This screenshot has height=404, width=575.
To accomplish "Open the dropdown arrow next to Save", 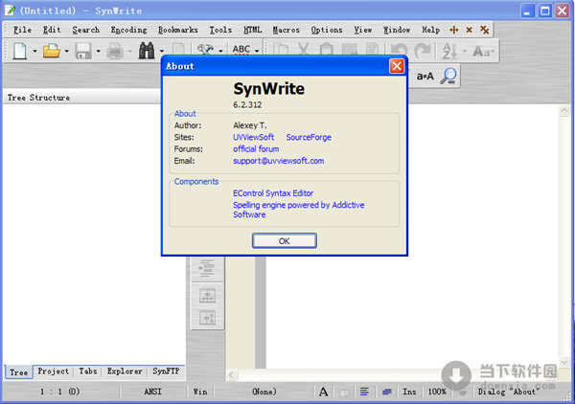I will point(99,51).
